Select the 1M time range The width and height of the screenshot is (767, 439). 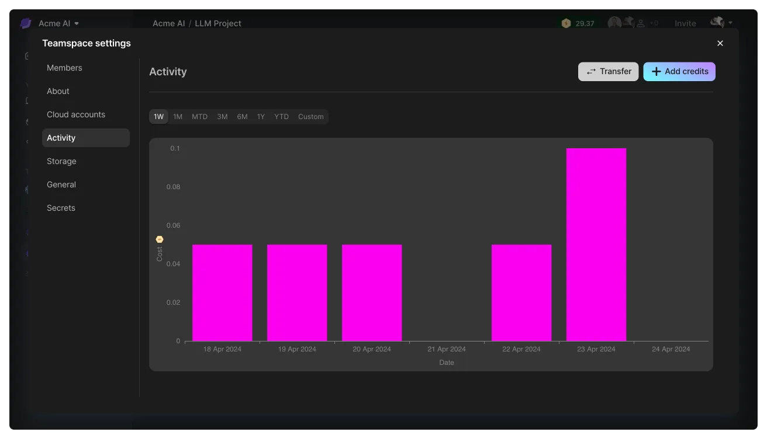tap(178, 117)
